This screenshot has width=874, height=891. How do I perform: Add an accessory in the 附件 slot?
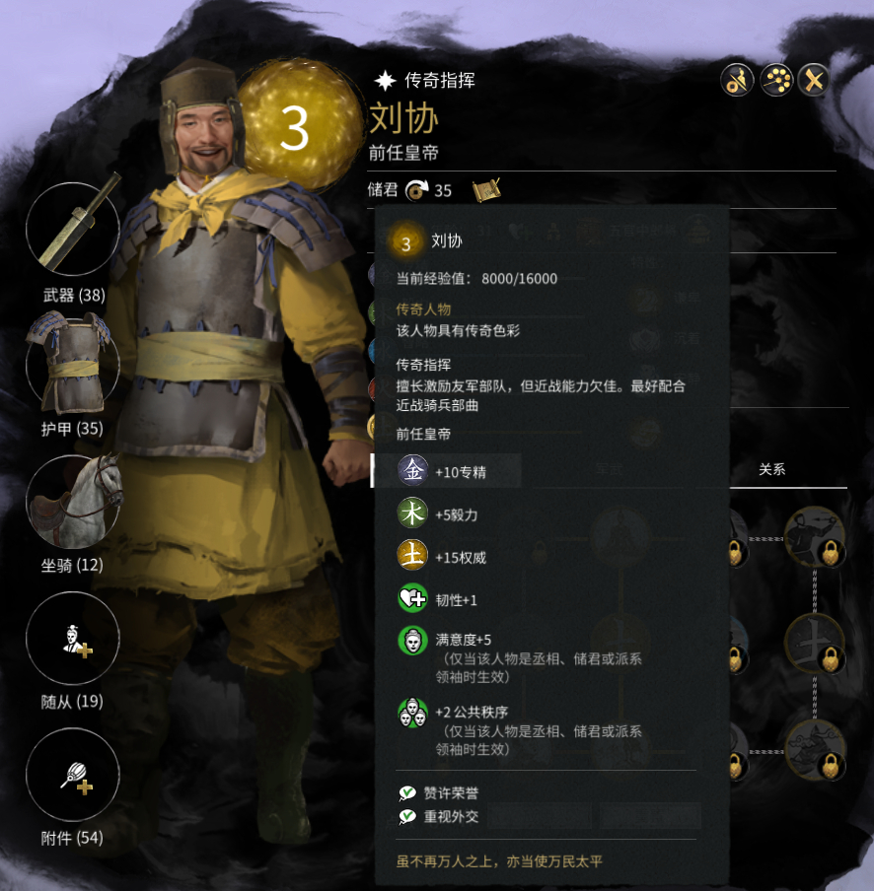point(73,775)
